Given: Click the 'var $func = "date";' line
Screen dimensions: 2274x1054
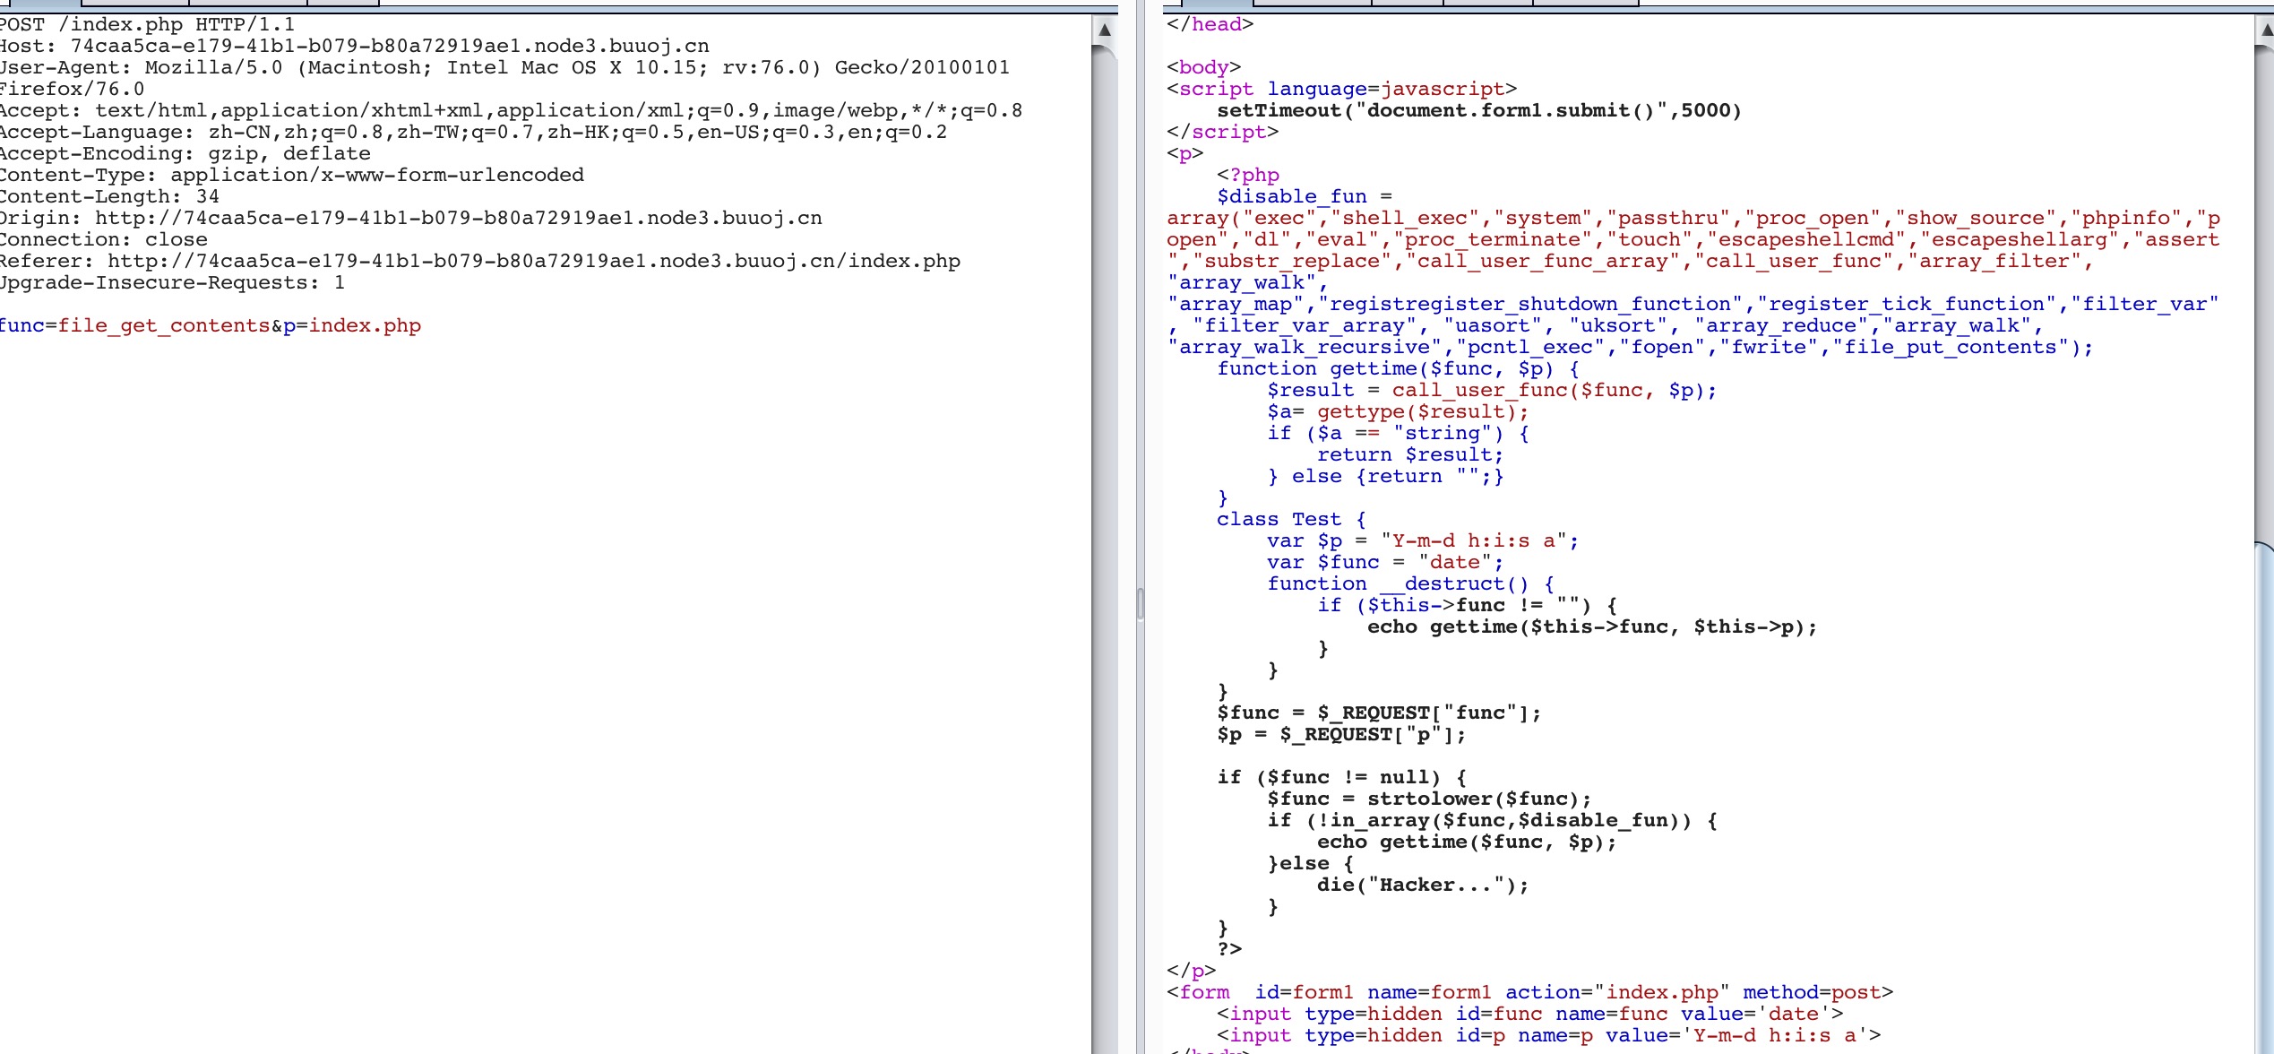Looking at the screenshot, I should coord(1385,562).
